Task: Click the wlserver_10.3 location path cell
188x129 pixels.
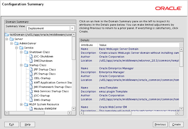Action: pos(139,61)
